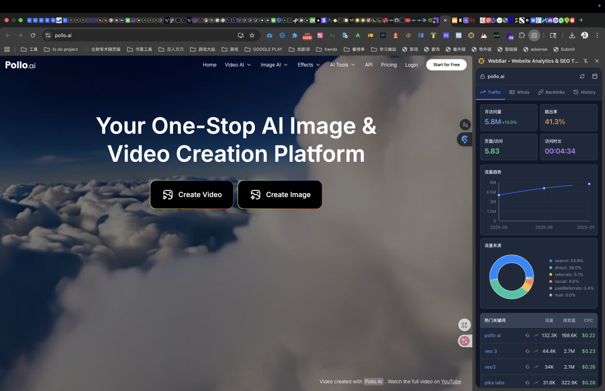Click the 'pollo ai' keyword link
The image size is (605, 391).
click(493, 336)
